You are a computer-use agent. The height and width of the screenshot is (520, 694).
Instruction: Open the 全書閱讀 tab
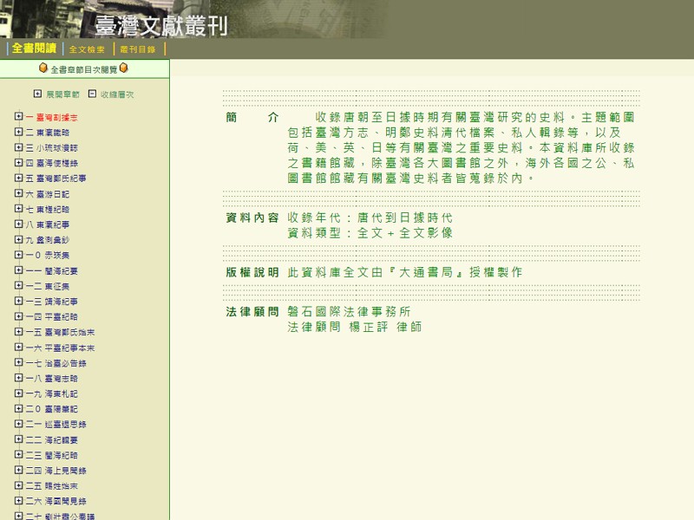(34, 49)
